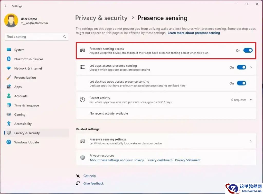
Task: Click the Windows Update icon
Action: [9, 142]
